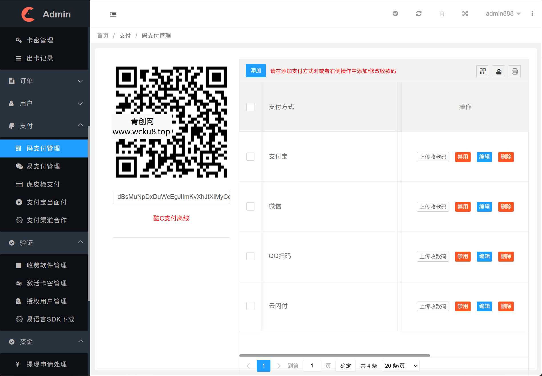This screenshot has height=376, width=542.
Task: Click the page number input field
Action: (312, 365)
